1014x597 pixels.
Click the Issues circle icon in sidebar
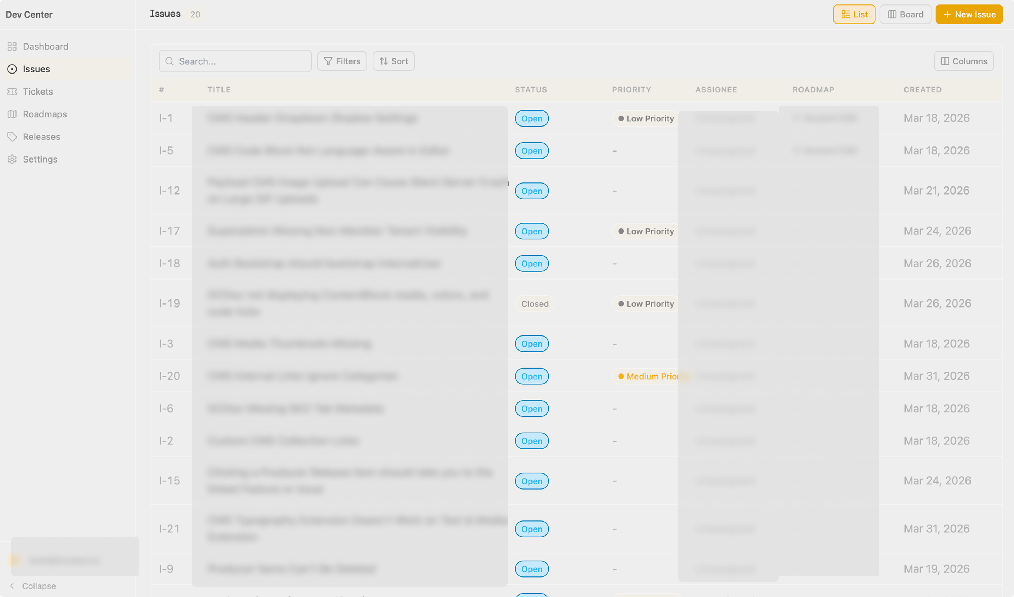(12, 69)
